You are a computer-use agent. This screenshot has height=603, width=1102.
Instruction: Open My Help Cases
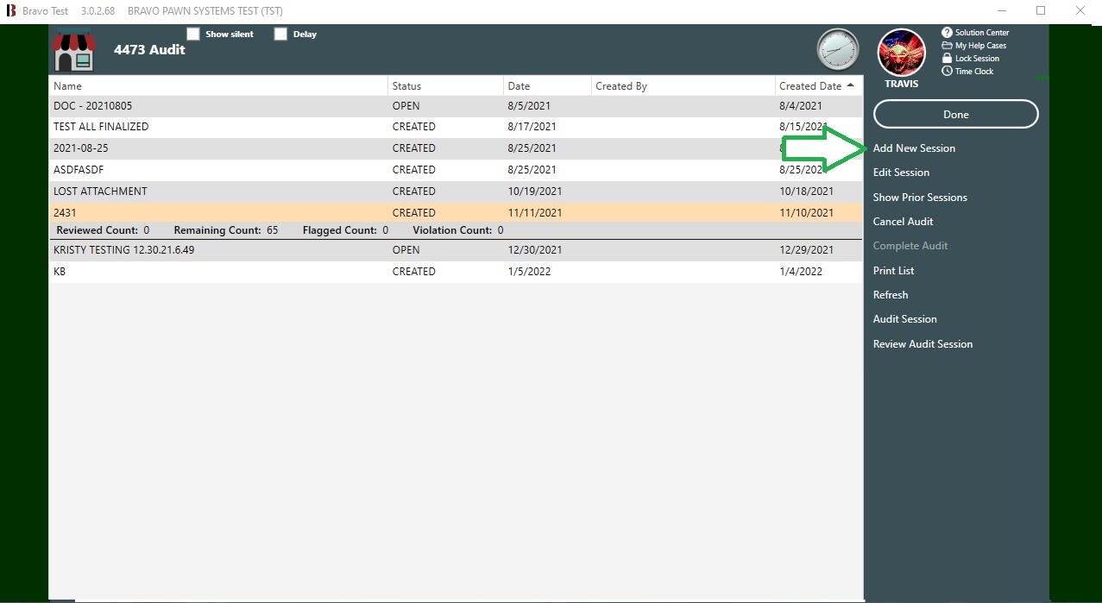coord(979,46)
